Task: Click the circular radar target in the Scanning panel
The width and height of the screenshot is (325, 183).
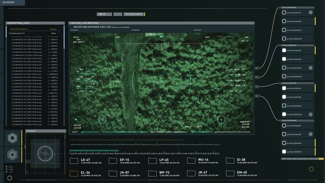Action: [45, 154]
